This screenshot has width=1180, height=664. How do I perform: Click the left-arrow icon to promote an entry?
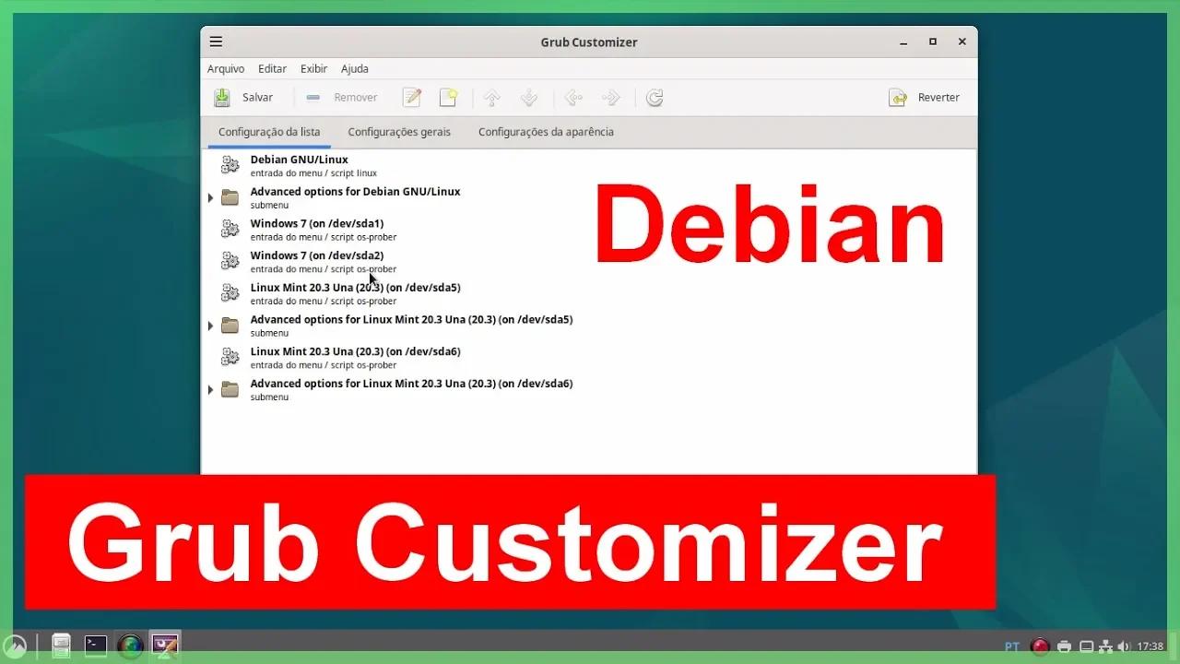[x=573, y=97]
